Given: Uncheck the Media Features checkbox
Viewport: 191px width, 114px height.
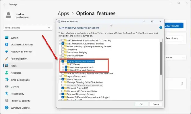Looking at the screenshot, I should pos(63,79).
